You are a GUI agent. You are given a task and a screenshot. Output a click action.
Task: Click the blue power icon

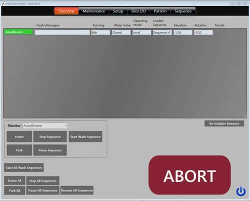pos(241,191)
